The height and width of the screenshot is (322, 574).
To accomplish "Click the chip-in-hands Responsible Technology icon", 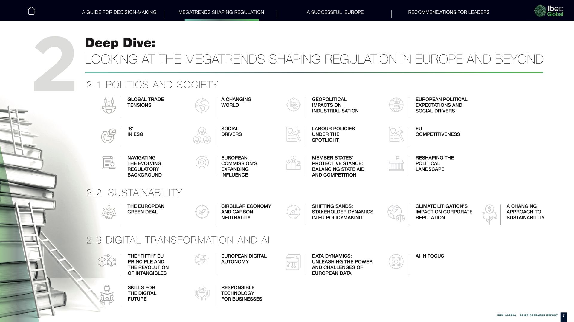I will coord(202,293).
